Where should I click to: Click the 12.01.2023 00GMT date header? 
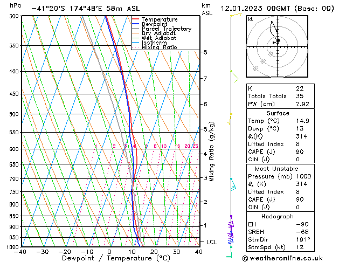click(278, 9)
